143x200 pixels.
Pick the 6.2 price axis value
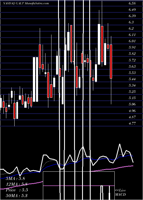coord(131,29)
